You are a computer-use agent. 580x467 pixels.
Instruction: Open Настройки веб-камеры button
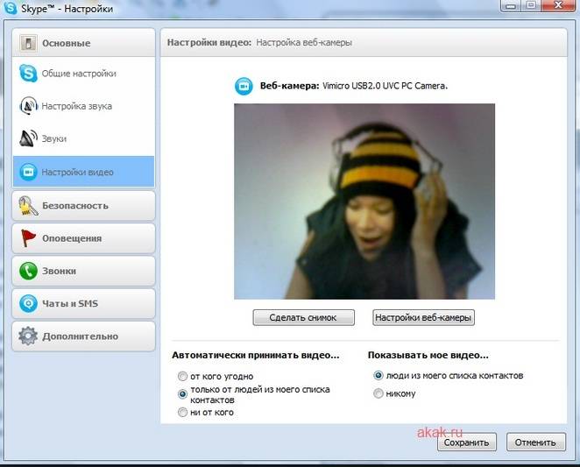point(423,318)
